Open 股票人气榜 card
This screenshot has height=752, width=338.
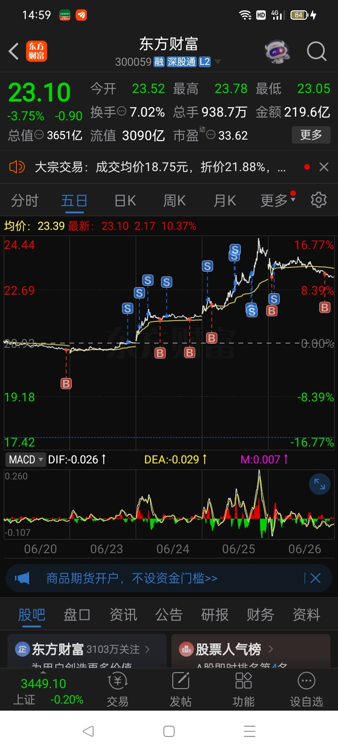(x=251, y=650)
